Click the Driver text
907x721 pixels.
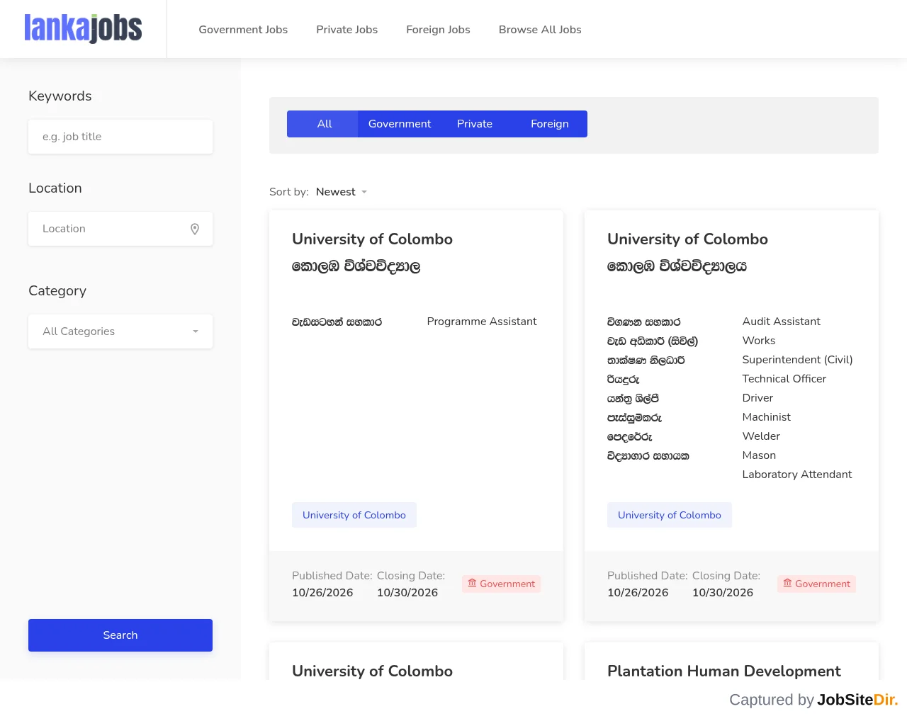coord(757,398)
